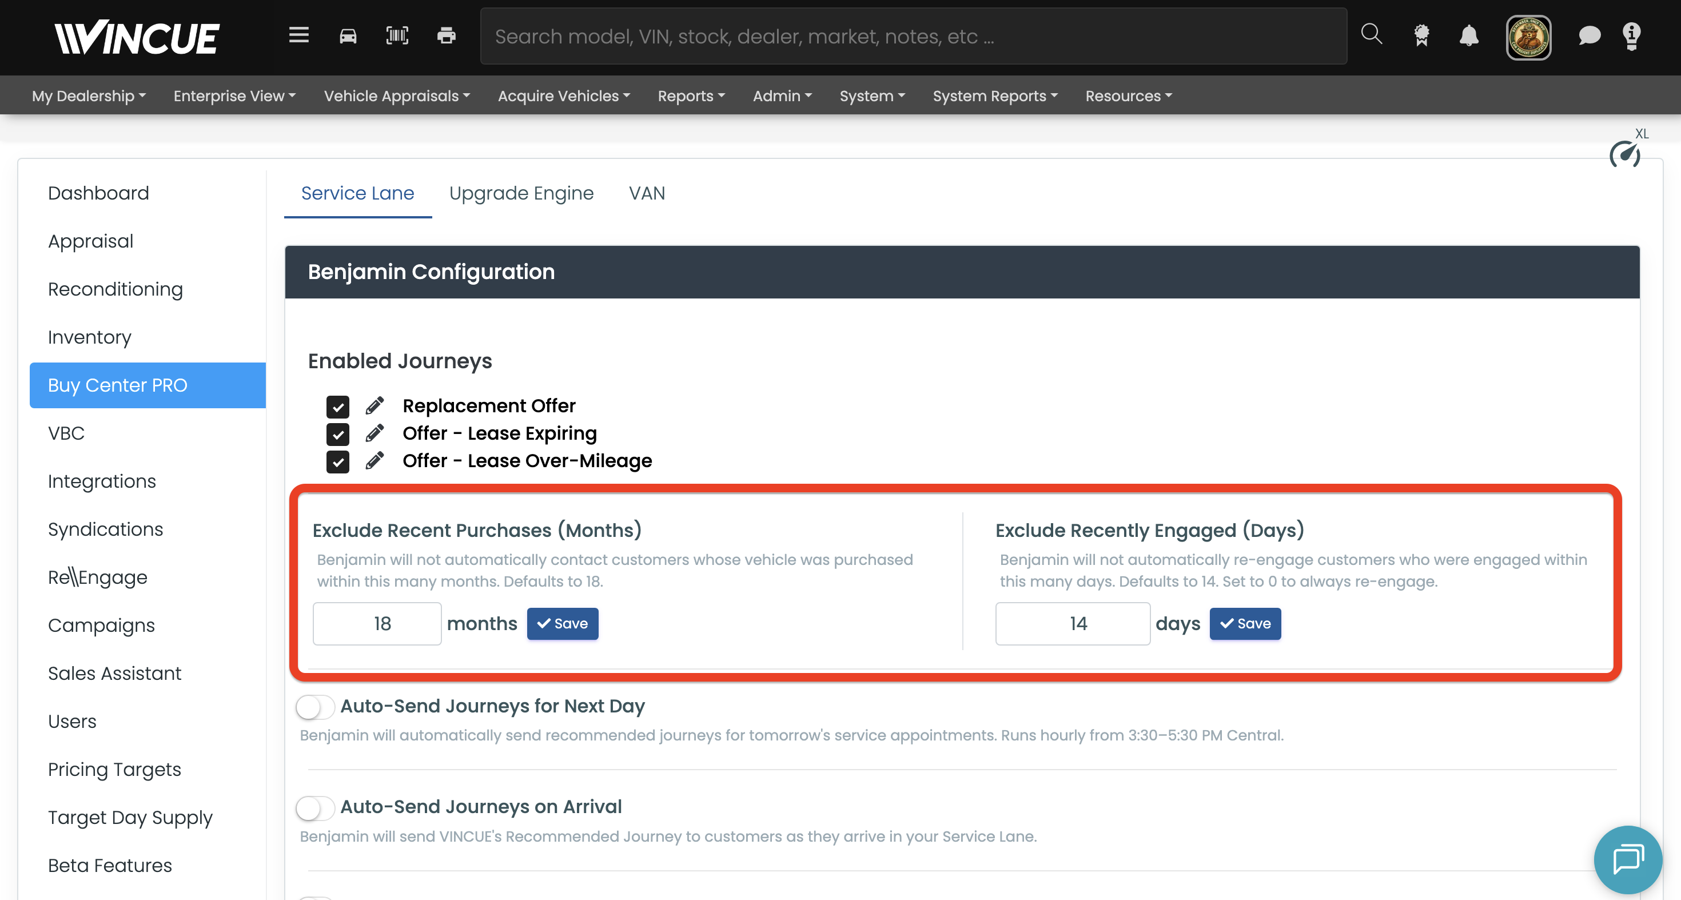Viewport: 1681px width, 900px height.
Task: Click the car inventory icon
Action: [x=348, y=35]
